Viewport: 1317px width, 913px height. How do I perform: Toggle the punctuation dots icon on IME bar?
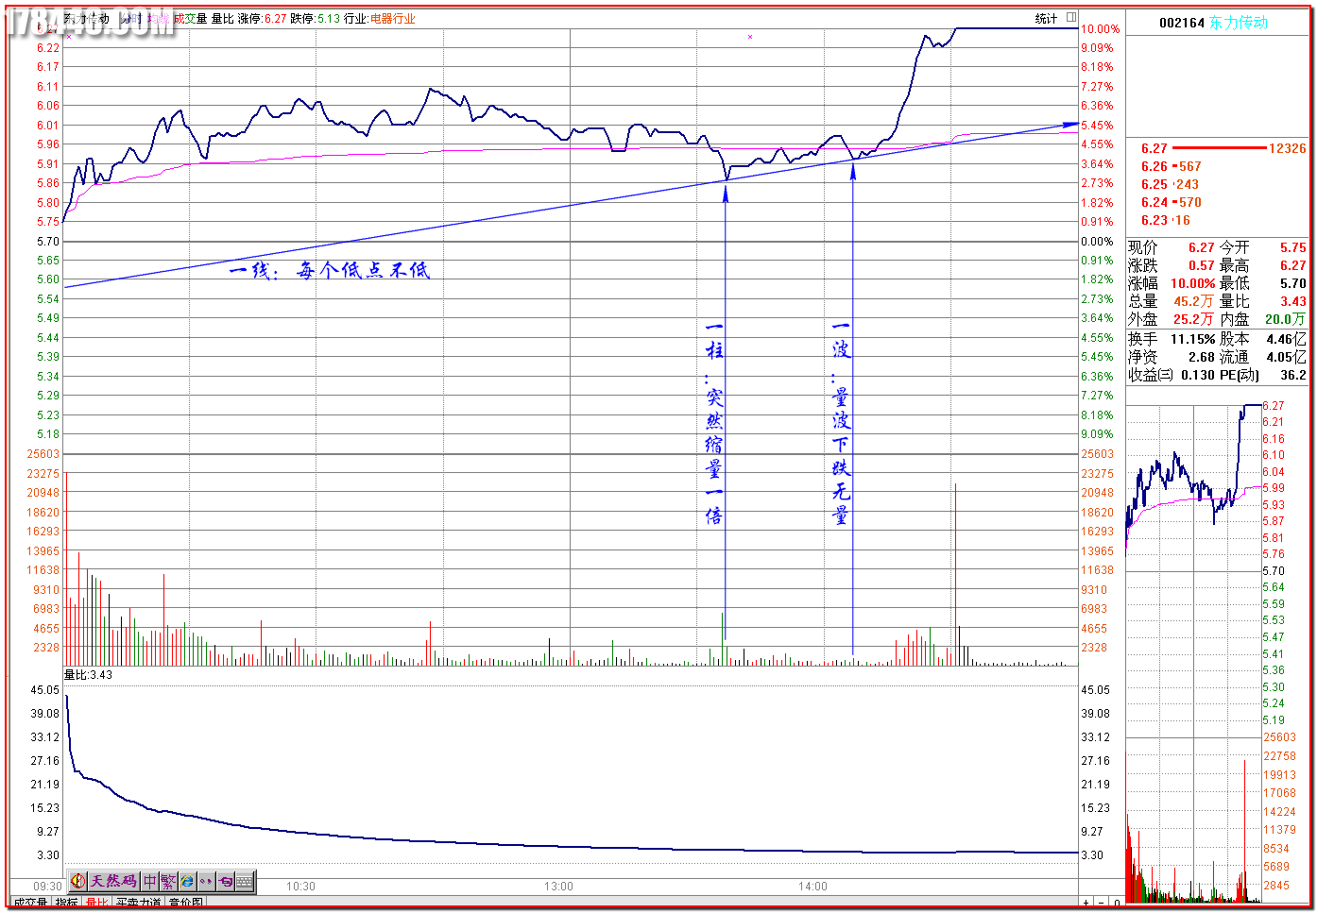point(206,881)
